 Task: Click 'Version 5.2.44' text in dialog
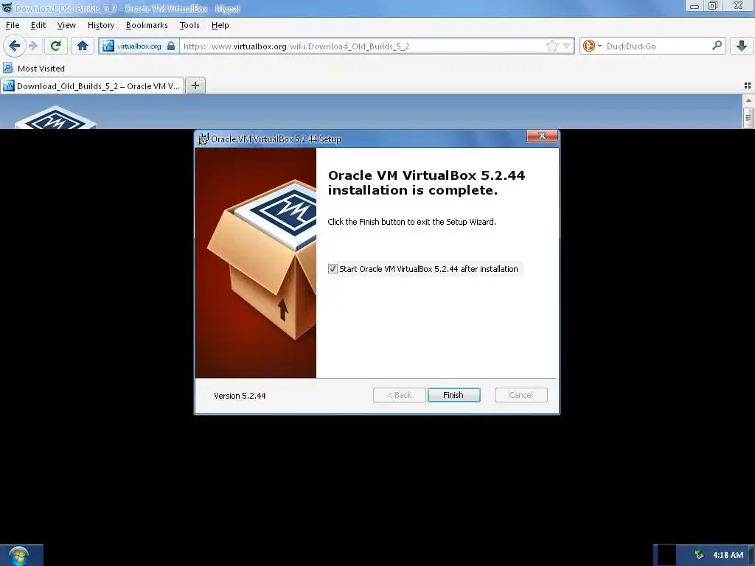click(x=240, y=396)
